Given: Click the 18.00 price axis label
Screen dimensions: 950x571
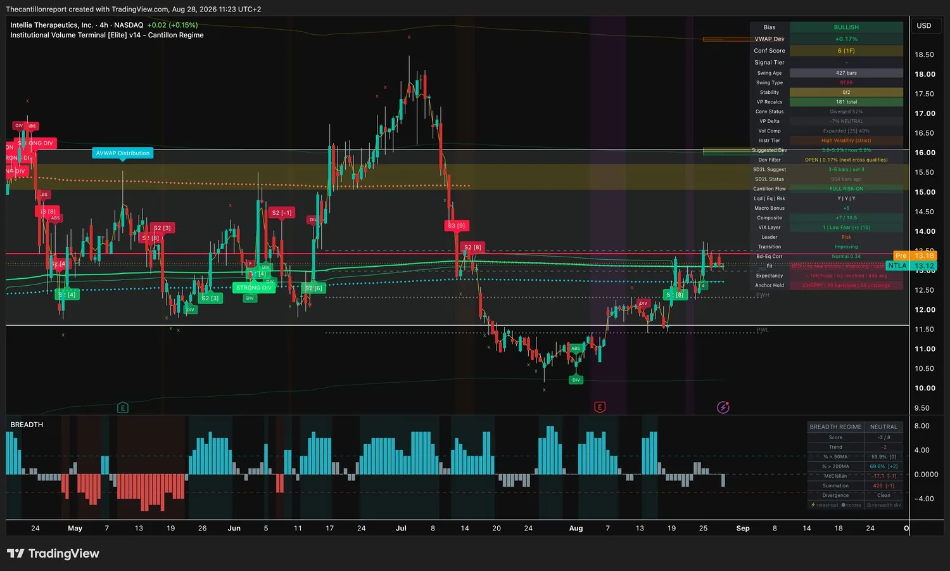Looking at the screenshot, I should [x=925, y=74].
